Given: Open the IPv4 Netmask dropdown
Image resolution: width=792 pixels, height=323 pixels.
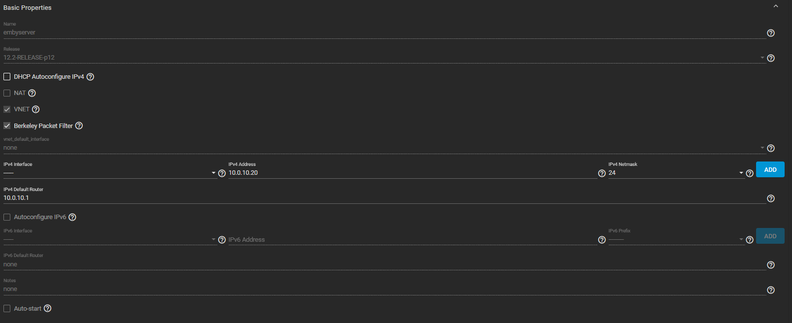Looking at the screenshot, I should click(675, 173).
